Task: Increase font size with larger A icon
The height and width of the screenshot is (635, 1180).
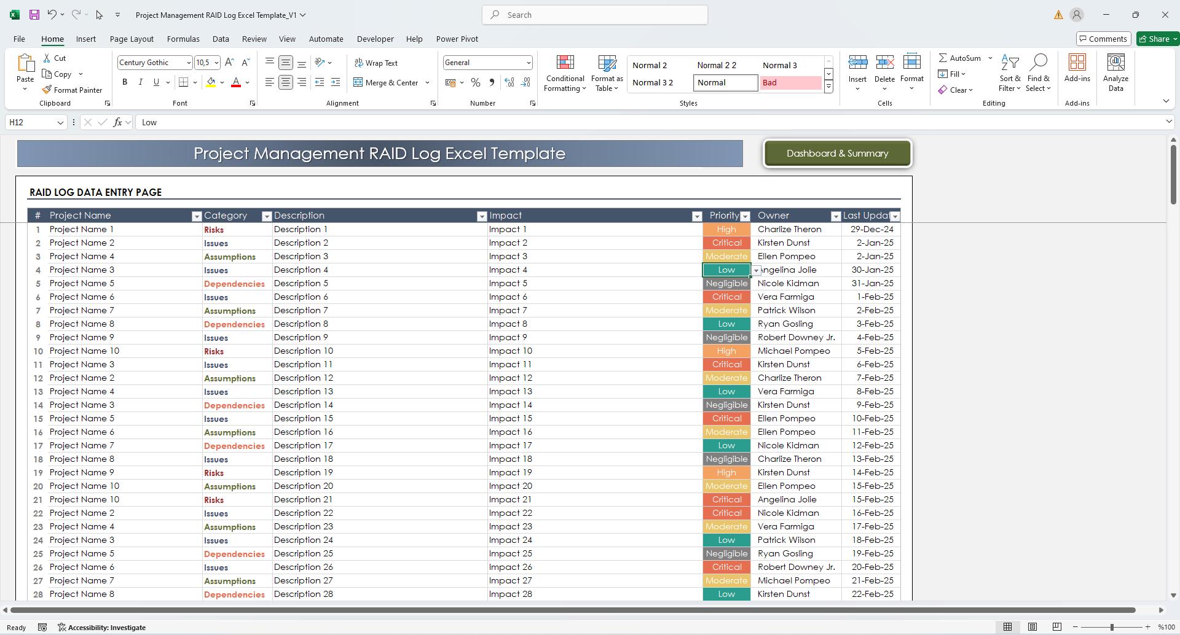Action: [229, 62]
